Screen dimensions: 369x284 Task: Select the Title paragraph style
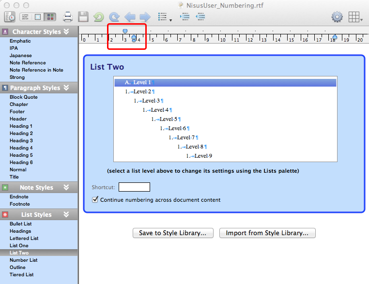click(14, 177)
